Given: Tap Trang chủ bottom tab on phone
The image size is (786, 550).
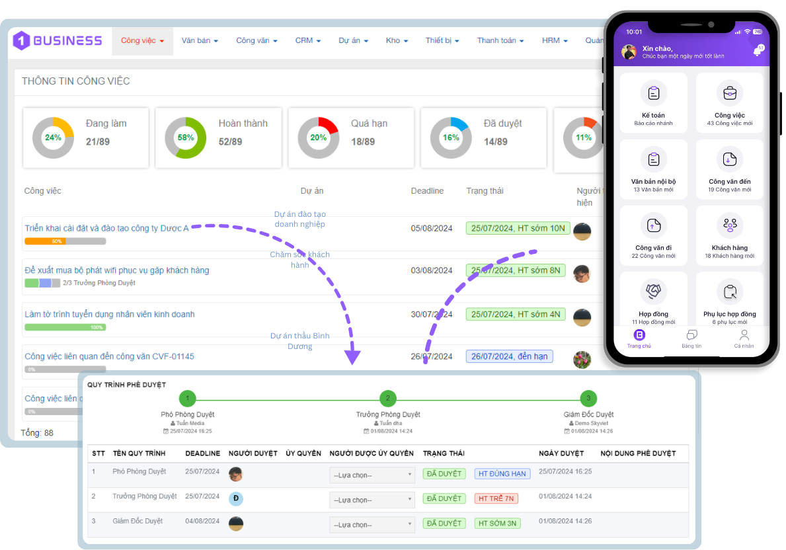Looking at the screenshot, I should (x=639, y=338).
